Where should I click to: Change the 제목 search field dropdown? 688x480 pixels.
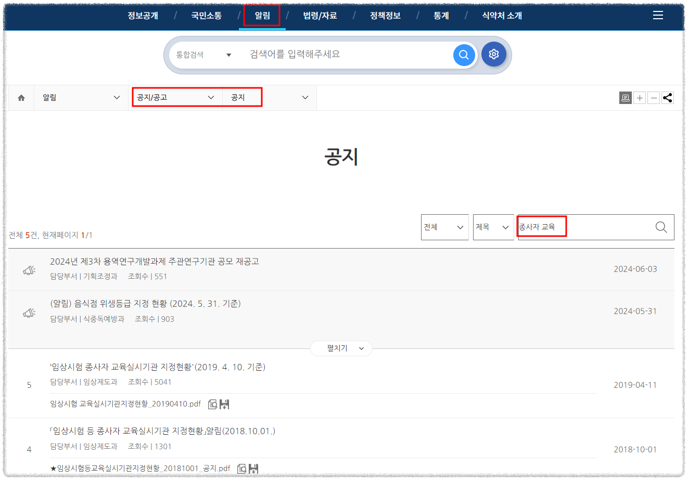tap(492, 227)
